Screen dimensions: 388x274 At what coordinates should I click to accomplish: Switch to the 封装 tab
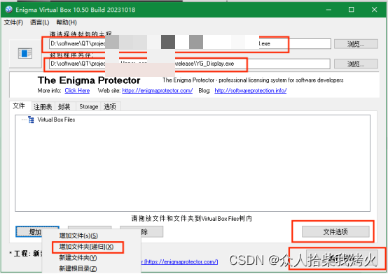click(64, 107)
